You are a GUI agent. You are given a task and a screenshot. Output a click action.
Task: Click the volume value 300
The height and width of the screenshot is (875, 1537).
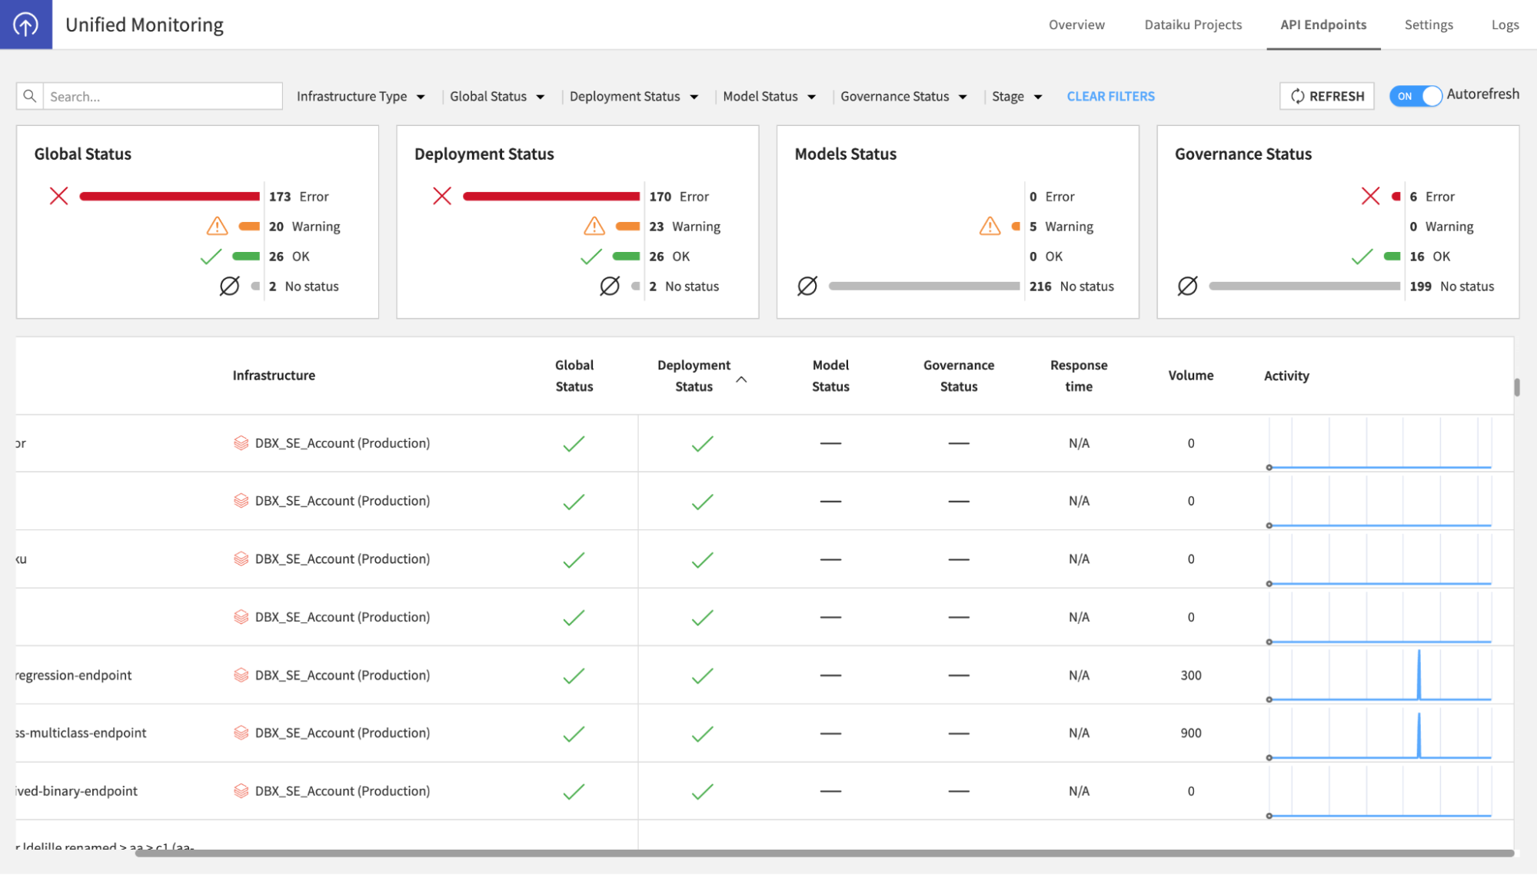(x=1191, y=675)
